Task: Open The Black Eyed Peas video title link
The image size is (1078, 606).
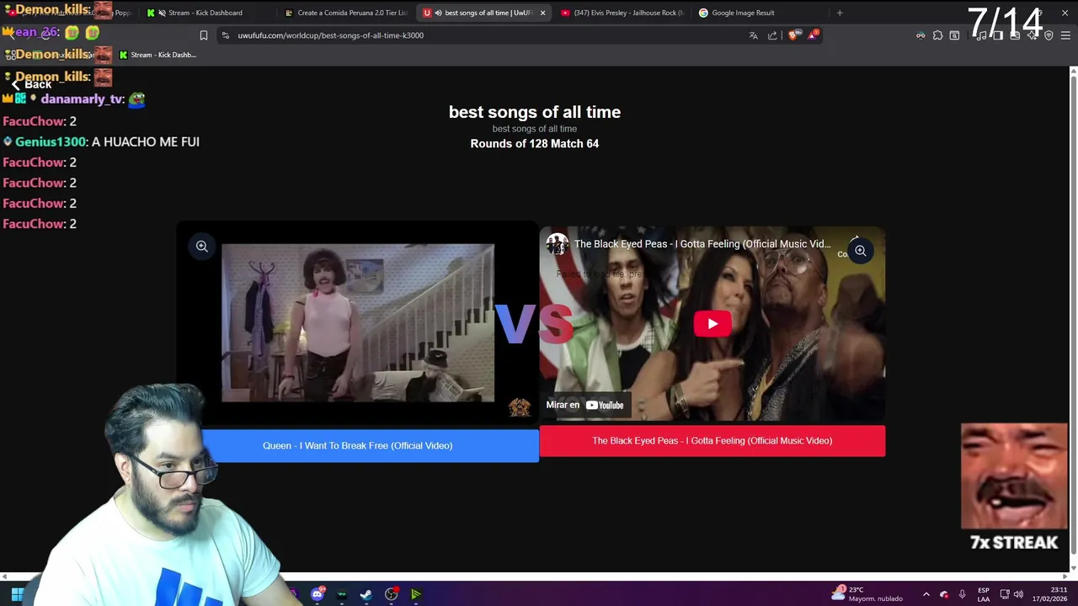Action: (702, 244)
